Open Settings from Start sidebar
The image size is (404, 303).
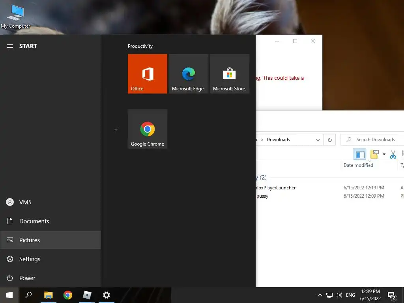coord(50,259)
